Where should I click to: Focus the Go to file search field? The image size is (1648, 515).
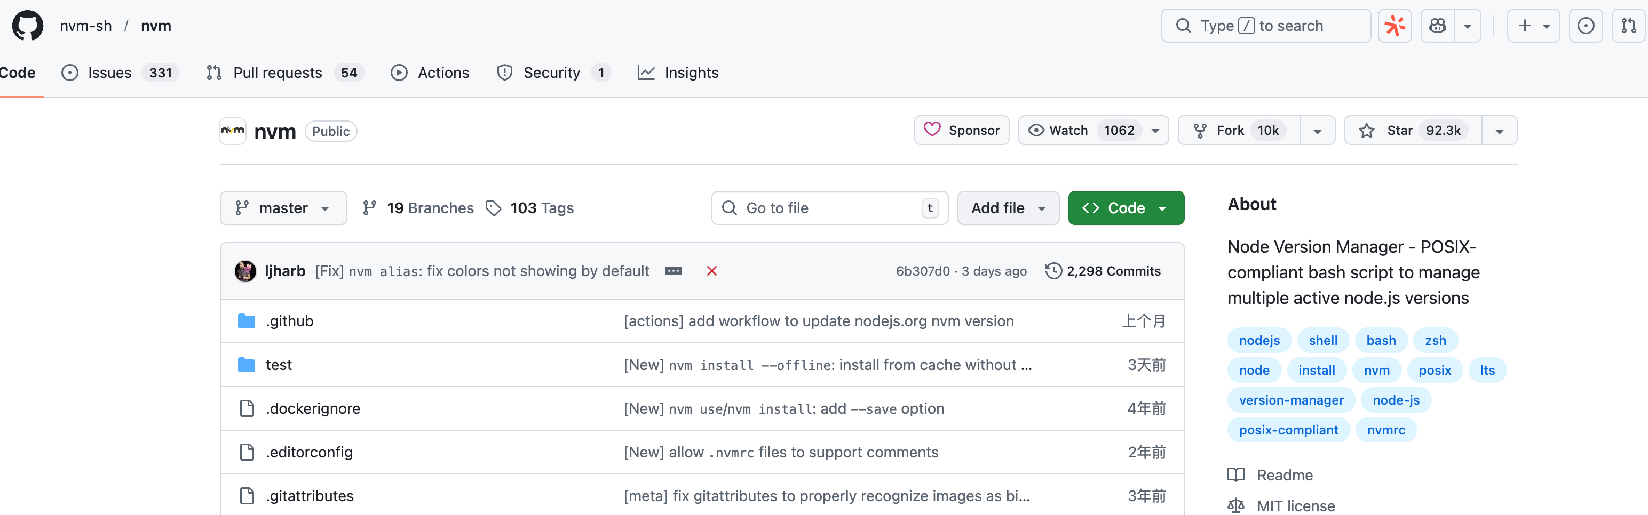click(x=830, y=208)
